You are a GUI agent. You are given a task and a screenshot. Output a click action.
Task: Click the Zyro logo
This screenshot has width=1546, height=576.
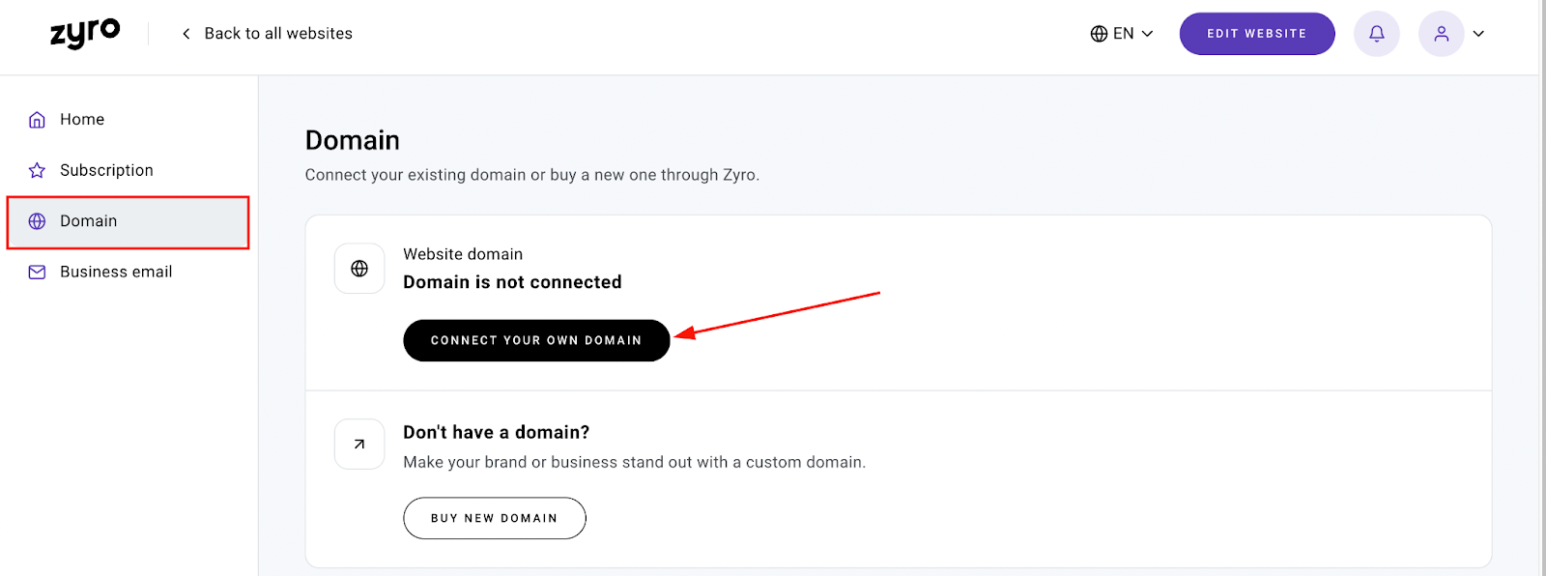pyautogui.click(x=85, y=34)
